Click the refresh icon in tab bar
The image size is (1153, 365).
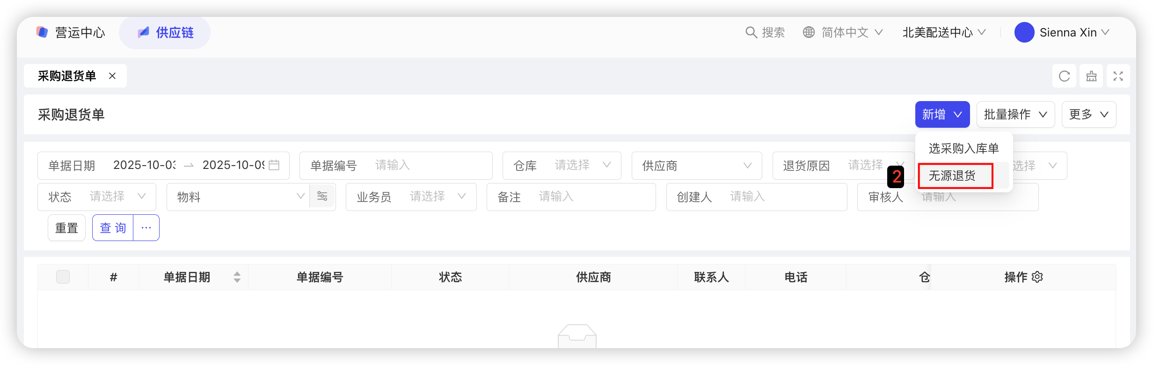coord(1064,76)
